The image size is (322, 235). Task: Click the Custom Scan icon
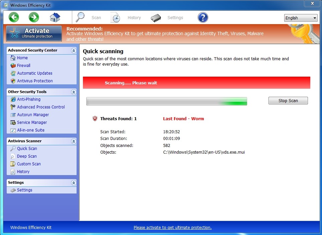(13, 164)
